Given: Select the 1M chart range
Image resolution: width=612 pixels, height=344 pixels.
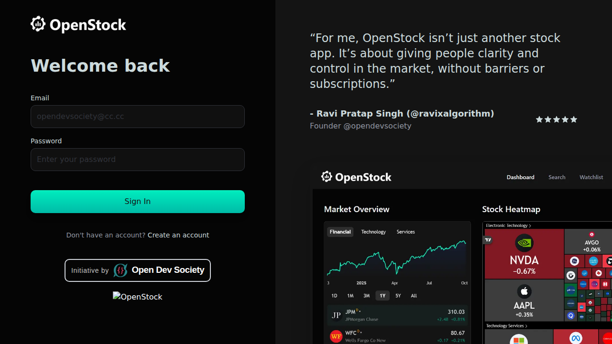Looking at the screenshot, I should (x=350, y=296).
